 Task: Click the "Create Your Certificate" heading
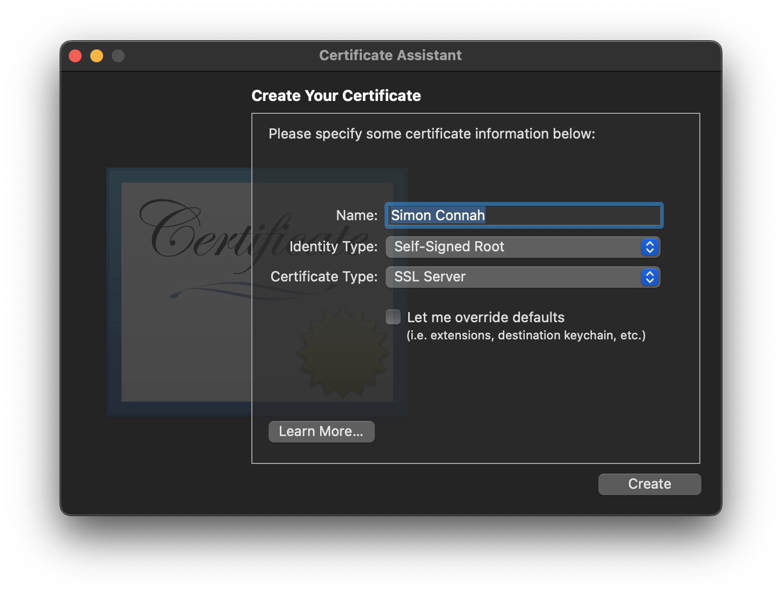coord(336,96)
